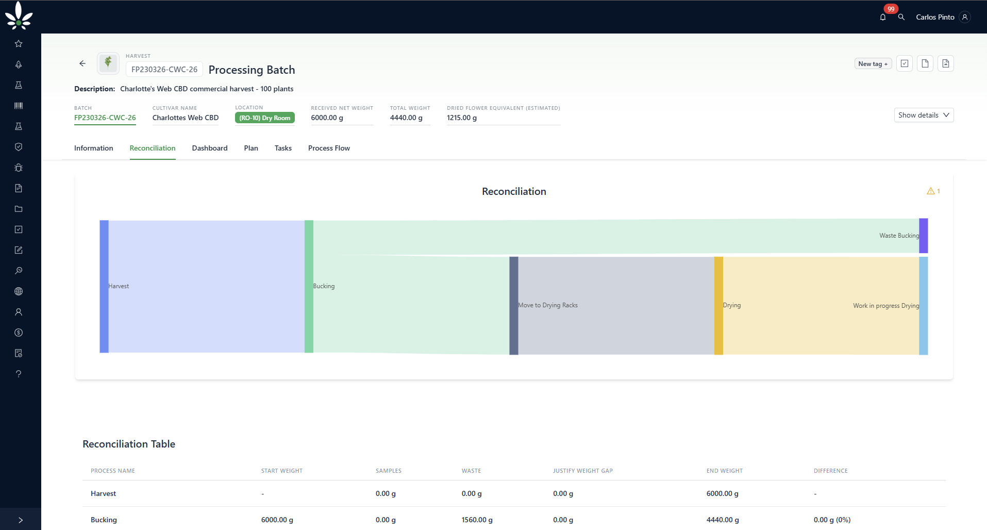Click the green Bucking node bar
This screenshot has width=987, height=530.
(x=309, y=287)
